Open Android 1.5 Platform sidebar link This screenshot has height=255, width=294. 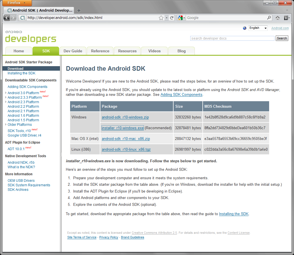click(x=23, y=120)
